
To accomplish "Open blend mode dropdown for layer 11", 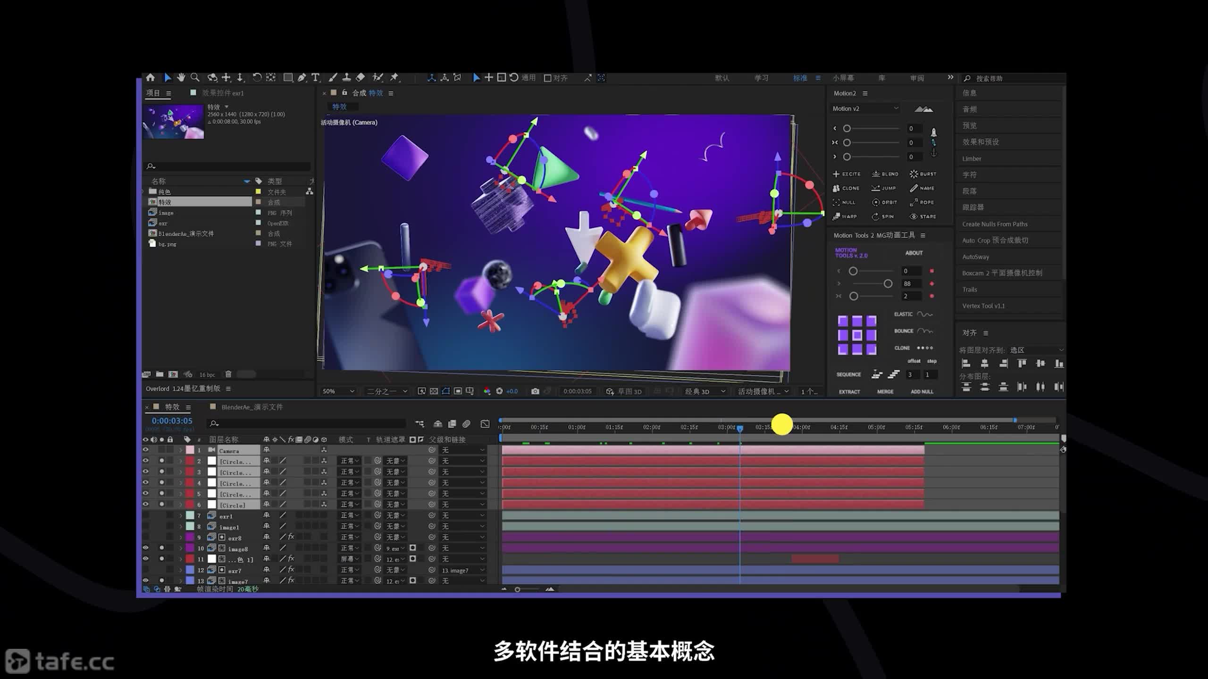I will coord(350,559).
